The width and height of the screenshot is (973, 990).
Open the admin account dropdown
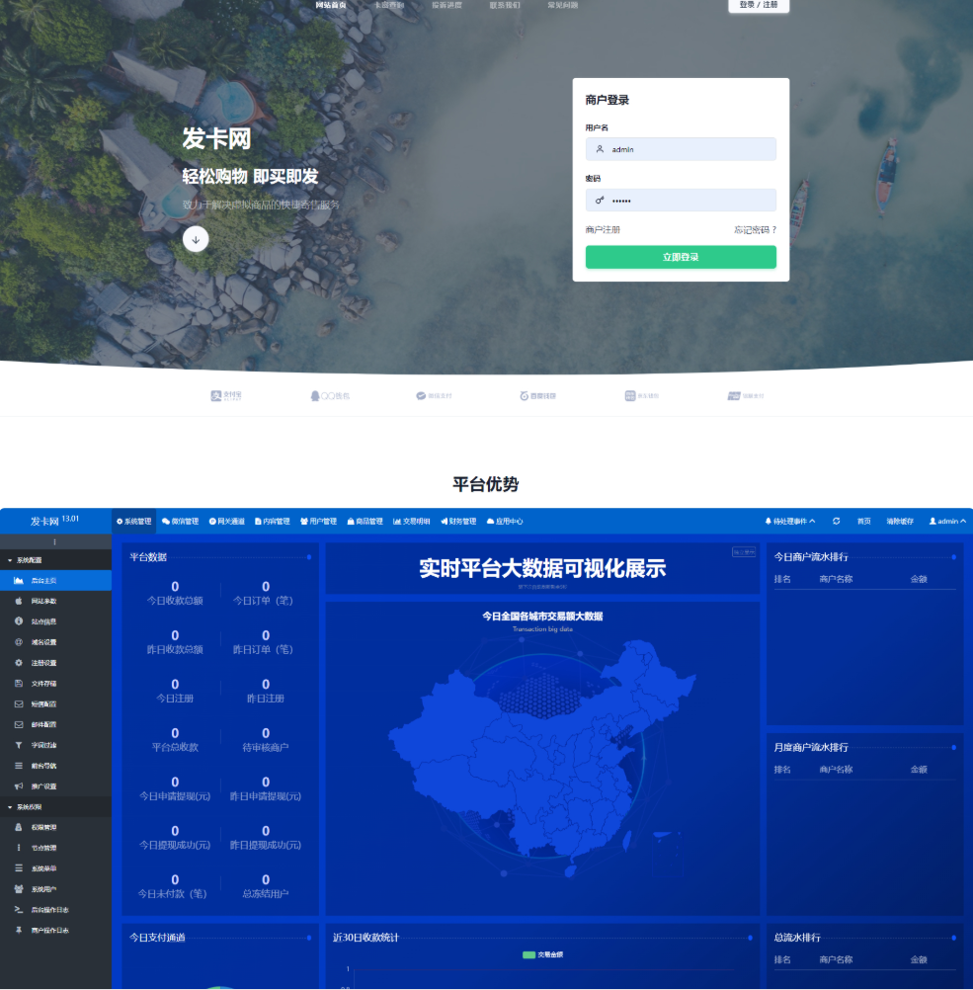946,521
